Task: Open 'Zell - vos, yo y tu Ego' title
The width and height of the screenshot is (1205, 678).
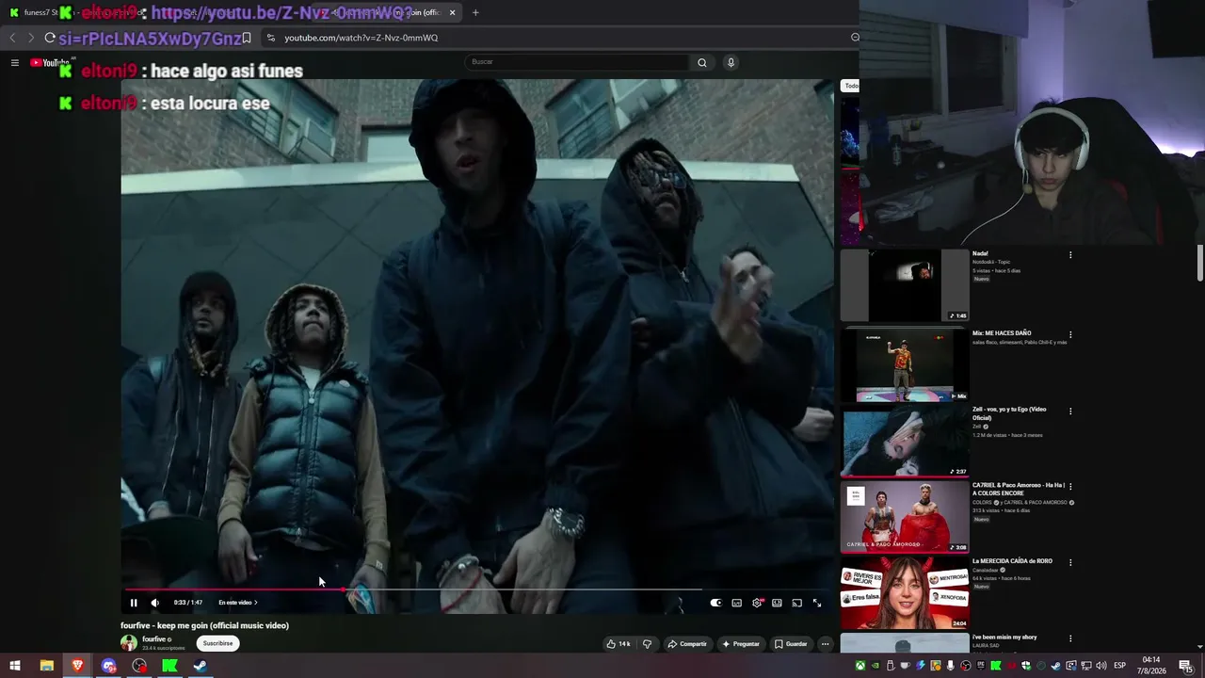Action: [x=1009, y=413]
